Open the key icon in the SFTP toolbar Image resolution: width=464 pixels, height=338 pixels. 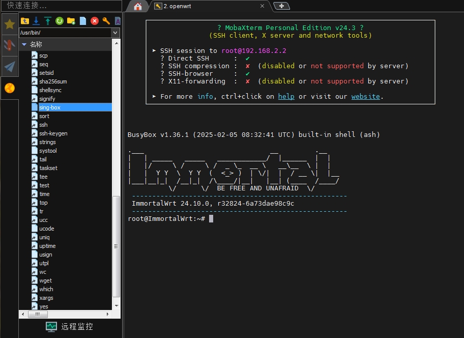tap(106, 21)
